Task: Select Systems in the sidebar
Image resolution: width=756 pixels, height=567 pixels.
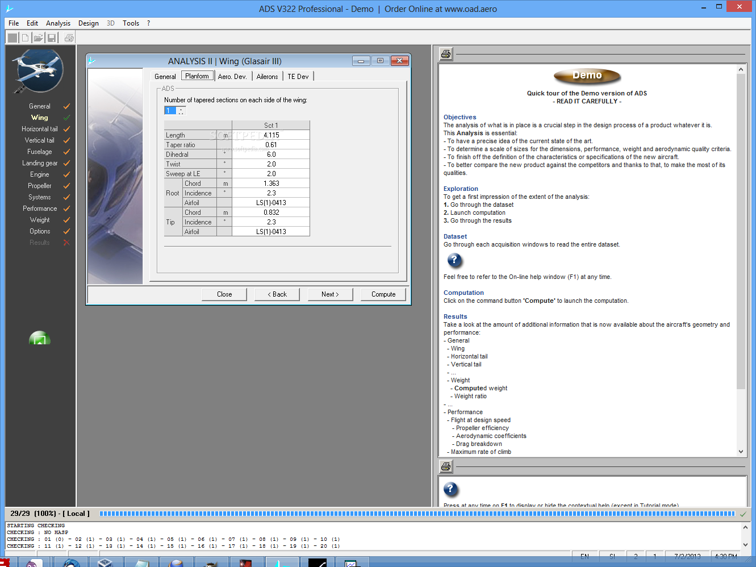Action: click(x=40, y=197)
